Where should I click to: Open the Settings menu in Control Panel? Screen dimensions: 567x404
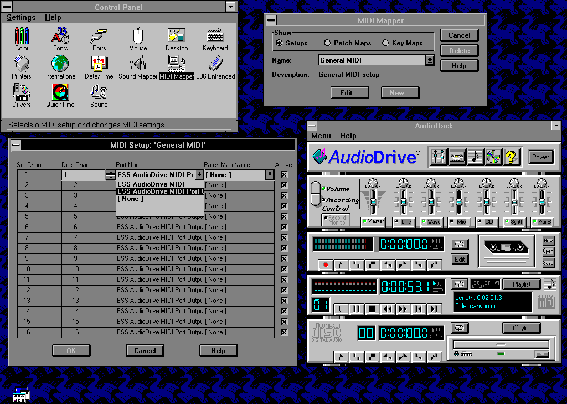click(21, 18)
